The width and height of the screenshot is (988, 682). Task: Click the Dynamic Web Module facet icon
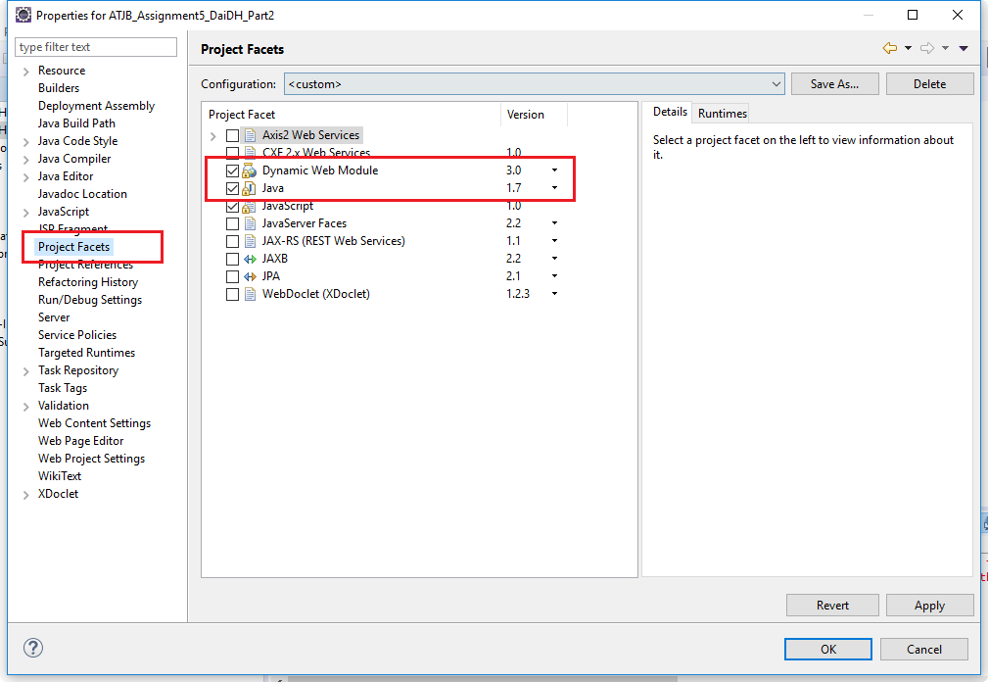click(248, 170)
